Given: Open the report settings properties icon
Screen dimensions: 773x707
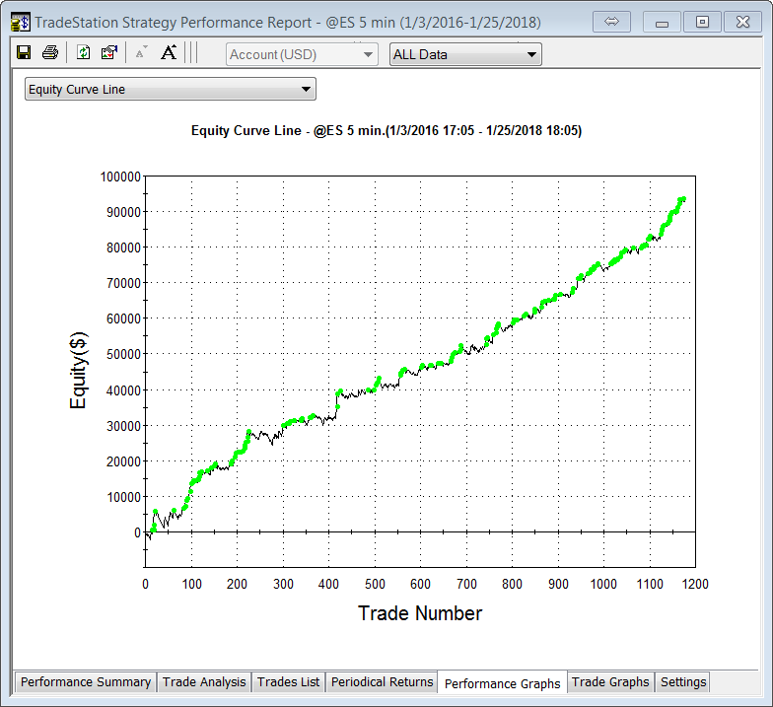Looking at the screenshot, I should point(109,53).
